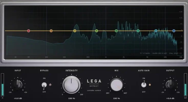Click the Auto Gain OFF label
The height and width of the screenshot is (102, 188).
click(144, 92)
